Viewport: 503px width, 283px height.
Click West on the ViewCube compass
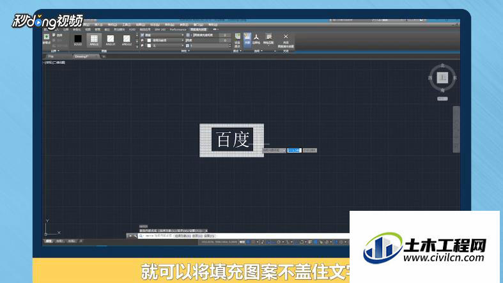tap(430, 78)
